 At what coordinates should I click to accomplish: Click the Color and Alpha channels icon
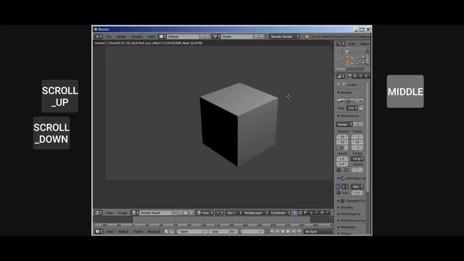pyautogui.click(x=295, y=212)
